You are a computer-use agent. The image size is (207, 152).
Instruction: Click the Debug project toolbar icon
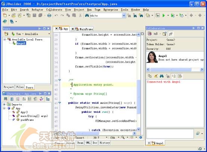click(172, 15)
